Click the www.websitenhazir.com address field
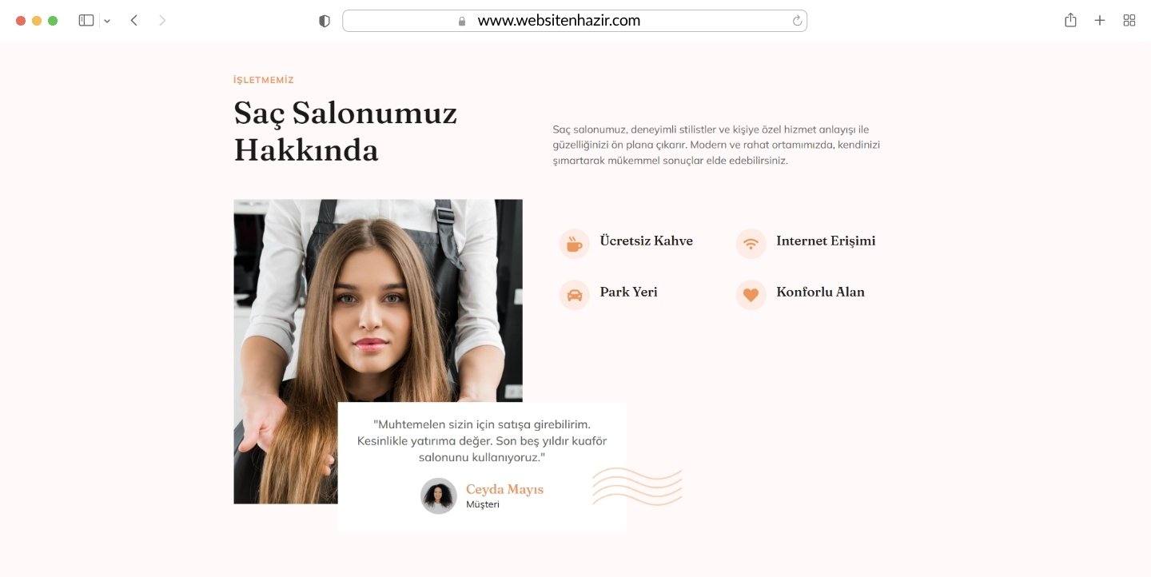The width and height of the screenshot is (1151, 577). point(575,21)
